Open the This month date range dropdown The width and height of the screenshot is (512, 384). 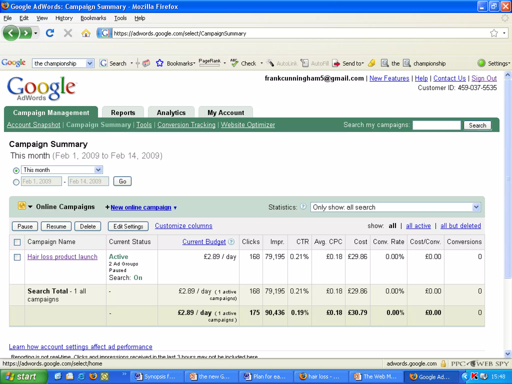point(98,170)
